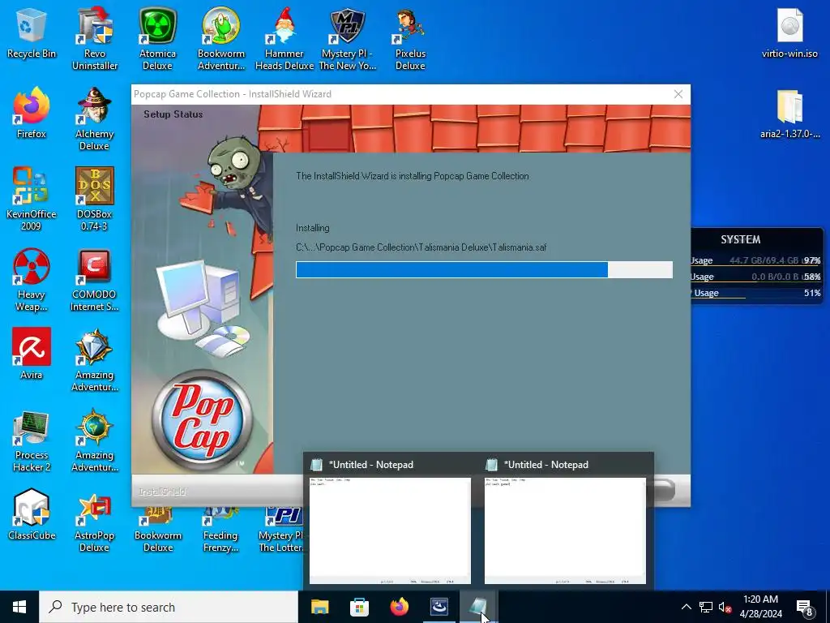Open network status tray icon
830x623 pixels.
[x=706, y=607]
